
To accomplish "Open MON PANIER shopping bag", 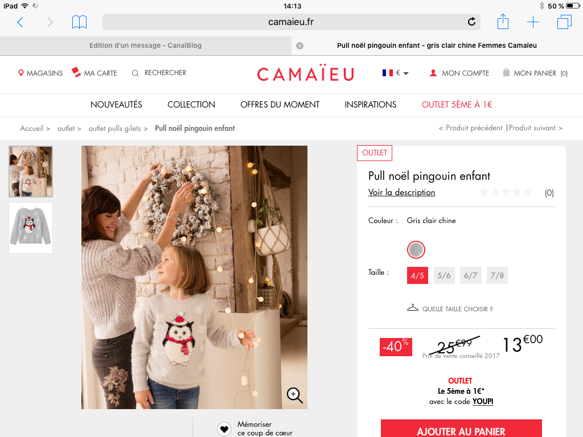I will tap(535, 73).
